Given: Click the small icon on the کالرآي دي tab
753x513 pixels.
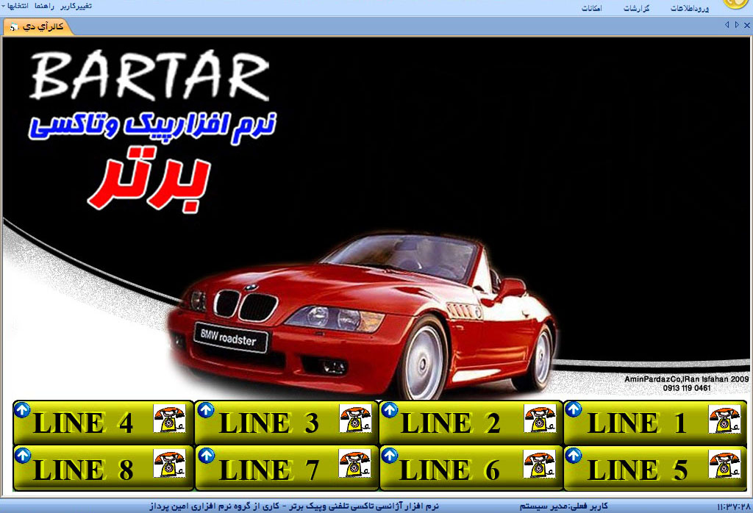Looking at the screenshot, I should click(x=14, y=27).
